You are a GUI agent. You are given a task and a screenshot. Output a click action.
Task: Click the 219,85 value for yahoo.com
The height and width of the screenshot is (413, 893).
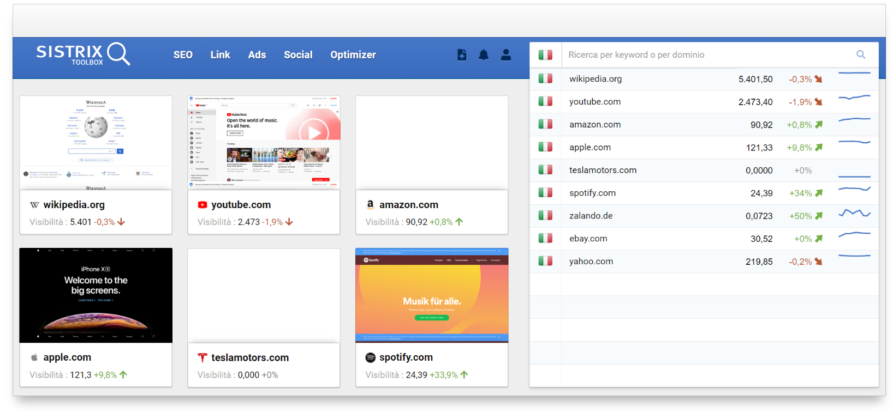[759, 262]
